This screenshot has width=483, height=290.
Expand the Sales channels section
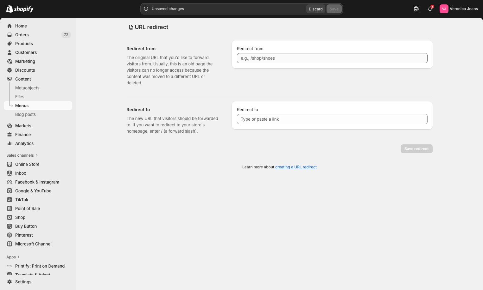pos(22,155)
